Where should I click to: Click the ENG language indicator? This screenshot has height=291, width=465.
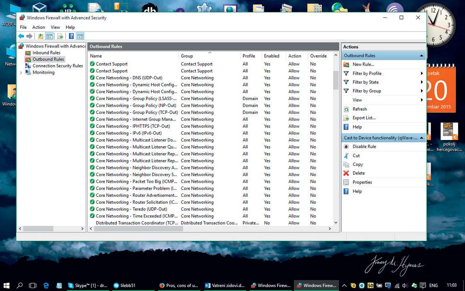pos(433,286)
